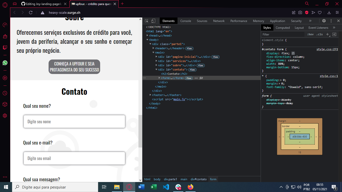Open Excel from the taskbar
Image resolution: width=342 pixels, height=192 pixels.
tap(154, 187)
